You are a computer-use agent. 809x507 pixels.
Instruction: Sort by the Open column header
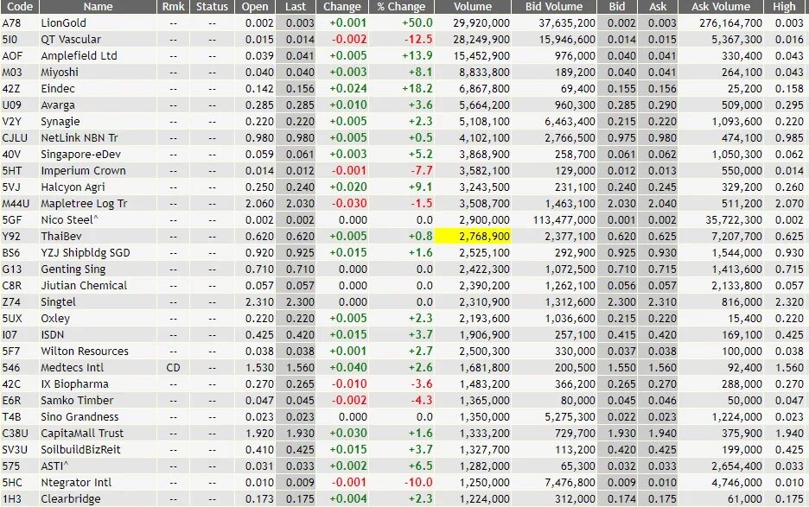tap(255, 7)
